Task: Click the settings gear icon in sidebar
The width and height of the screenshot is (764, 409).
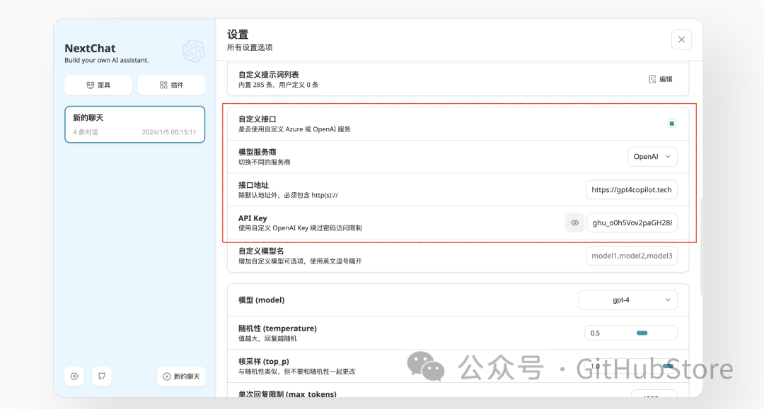Action: [x=74, y=377]
